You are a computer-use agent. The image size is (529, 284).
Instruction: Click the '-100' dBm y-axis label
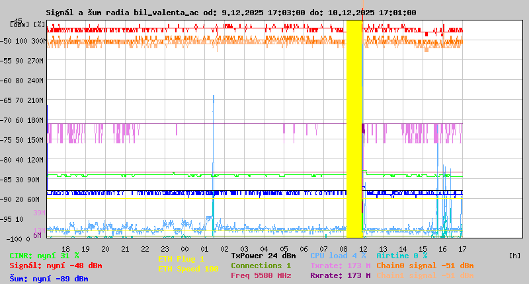(x=14, y=239)
